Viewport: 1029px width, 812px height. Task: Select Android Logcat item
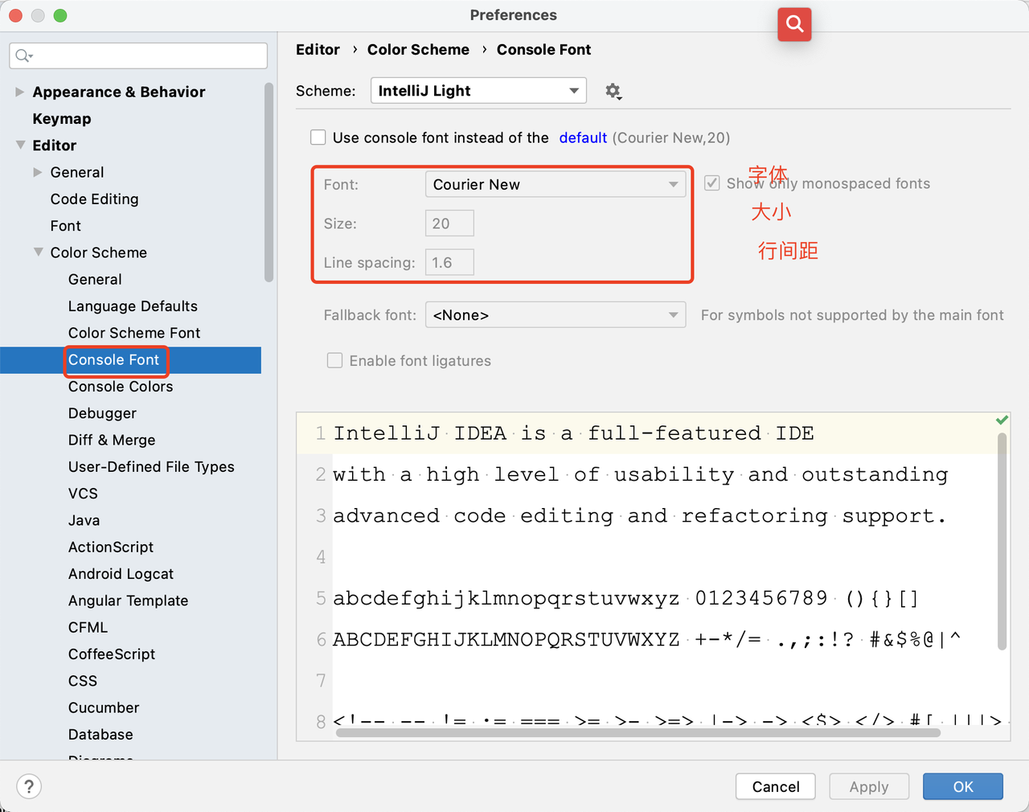[121, 574]
